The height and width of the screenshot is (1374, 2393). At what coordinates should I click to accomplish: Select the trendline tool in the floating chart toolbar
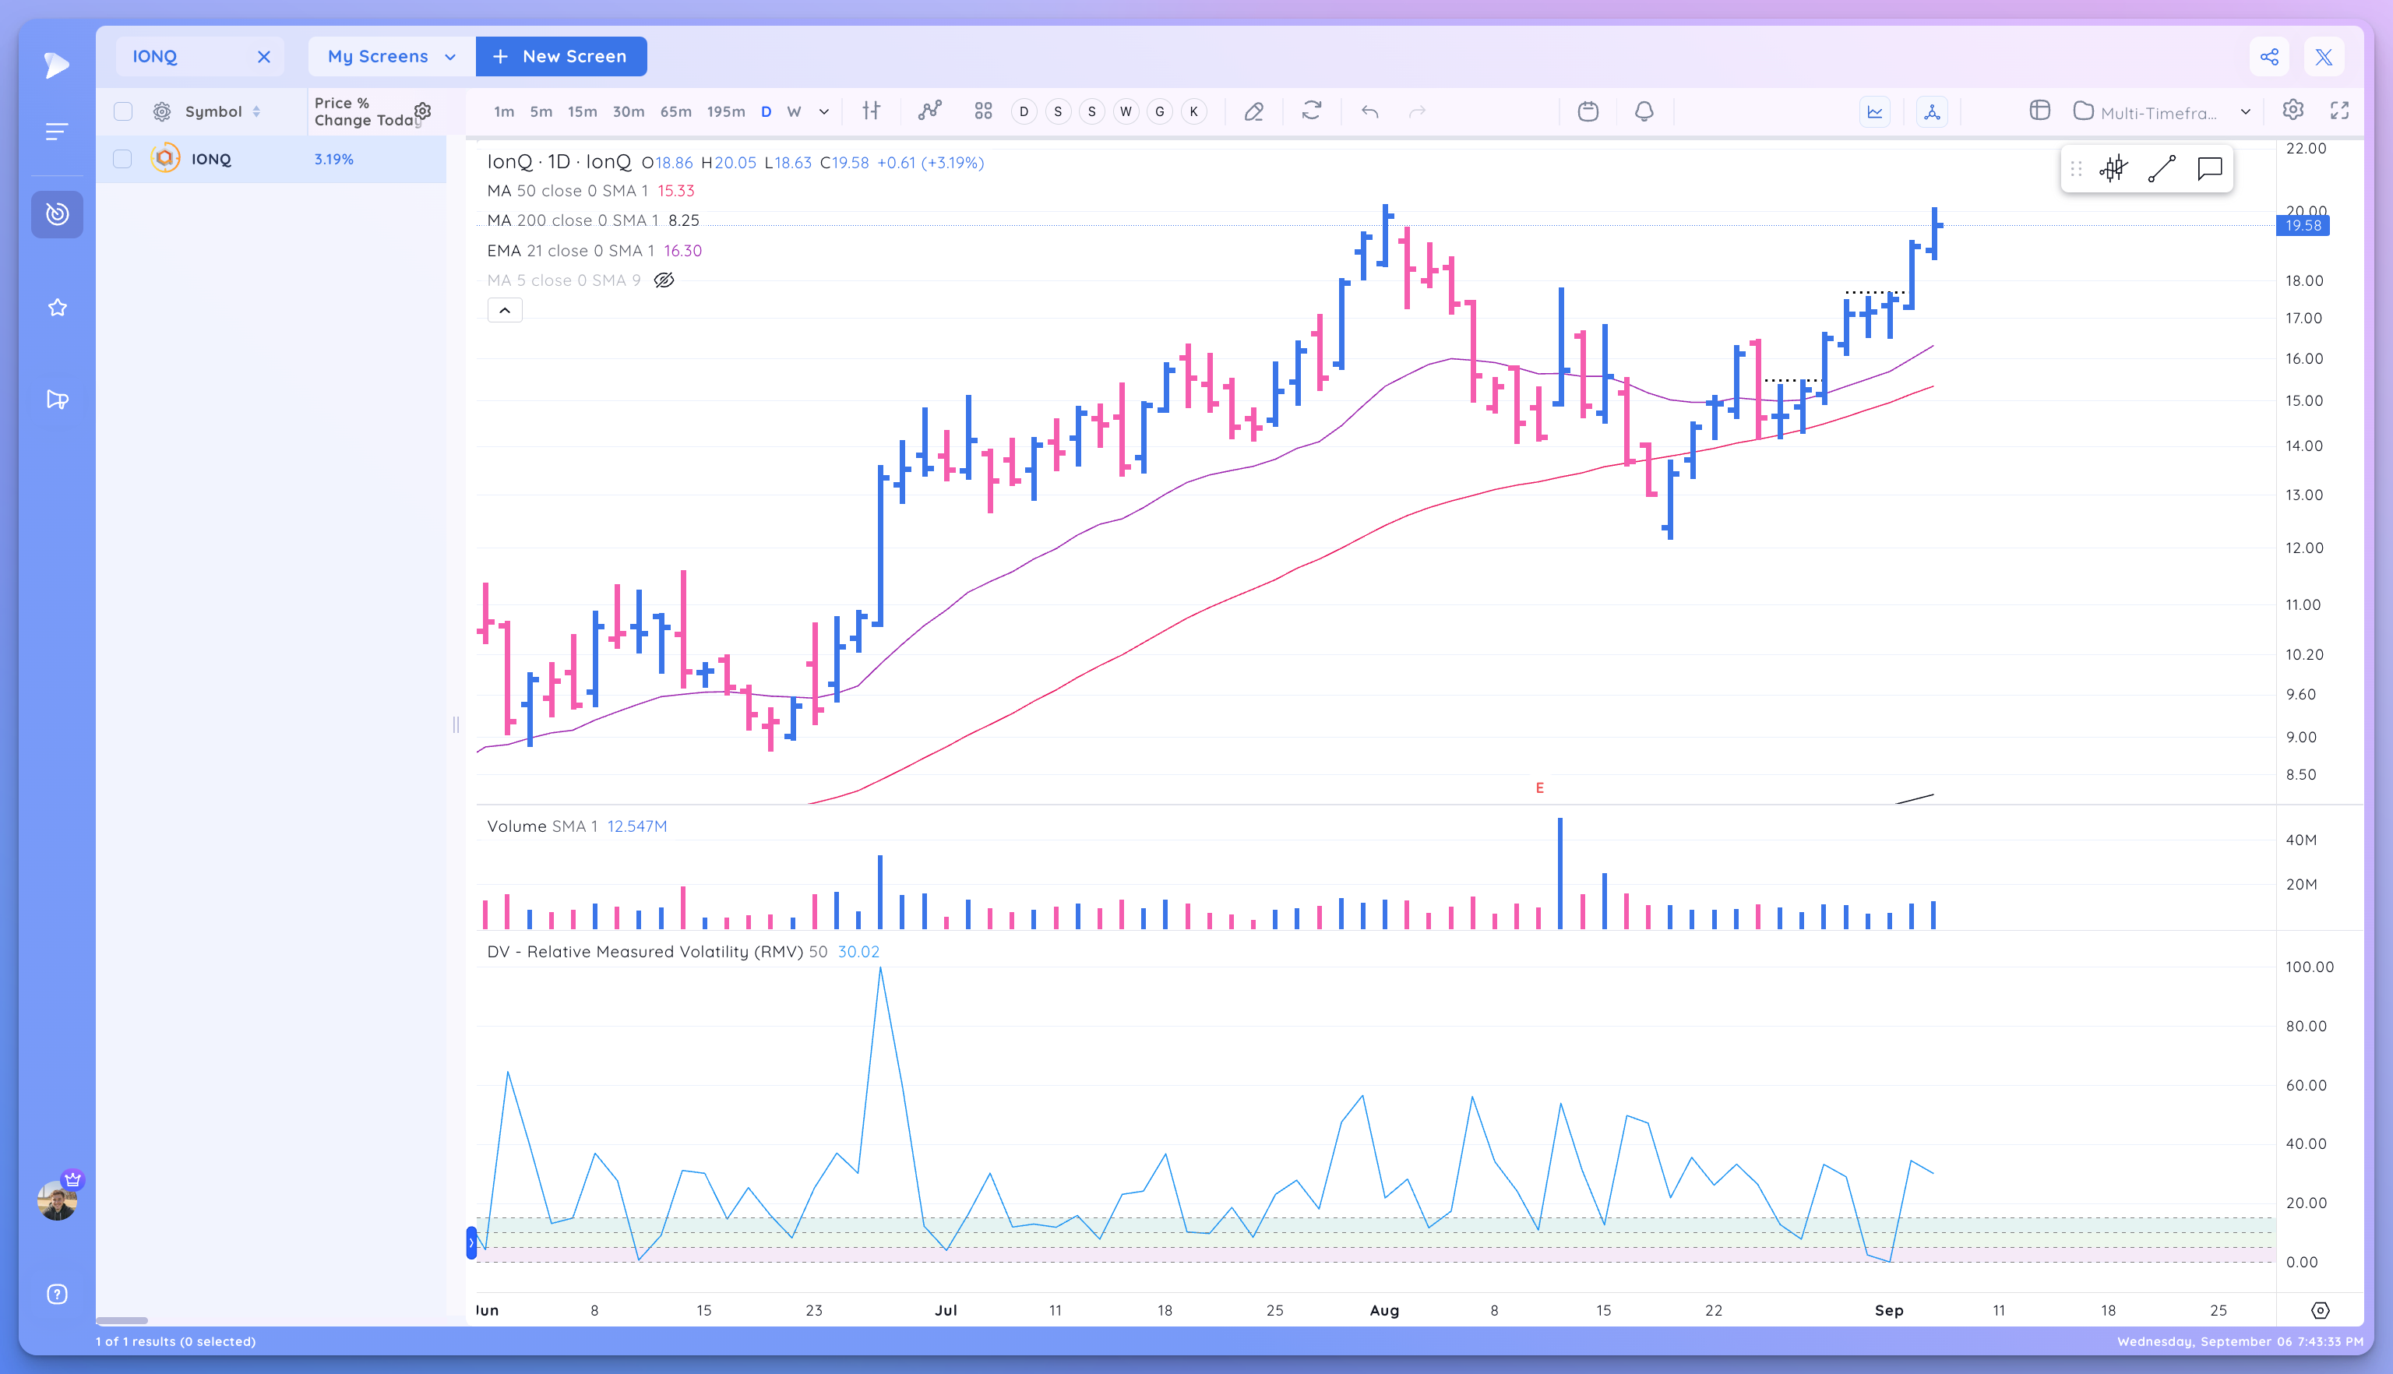point(2162,170)
